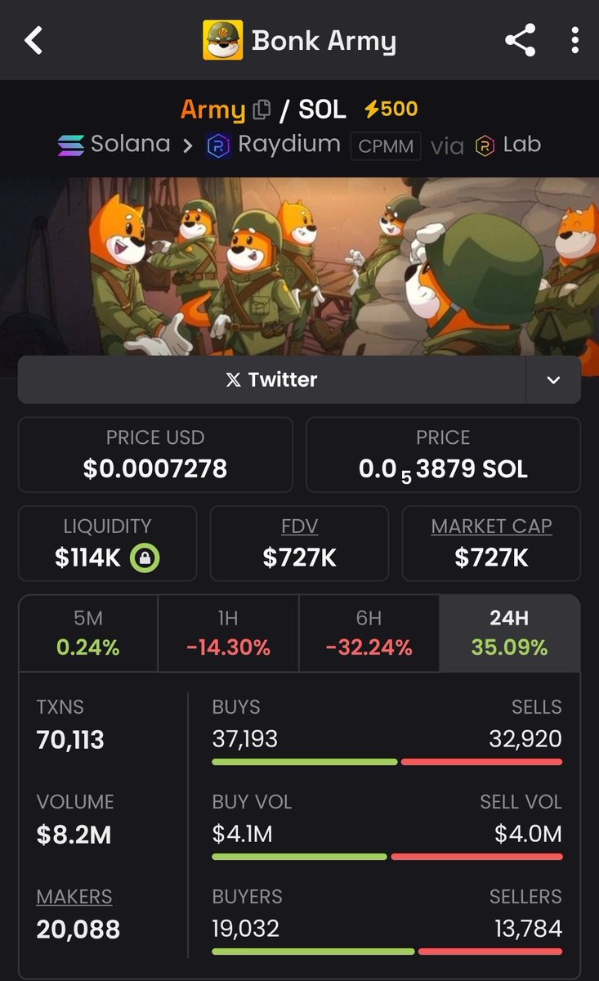Click the lightning 500 boost badge

(x=391, y=109)
